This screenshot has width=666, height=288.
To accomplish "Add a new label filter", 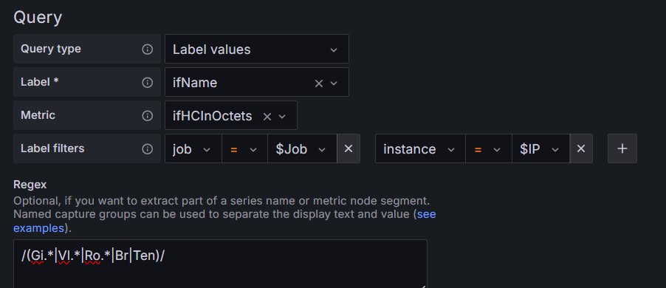I will 622,148.
